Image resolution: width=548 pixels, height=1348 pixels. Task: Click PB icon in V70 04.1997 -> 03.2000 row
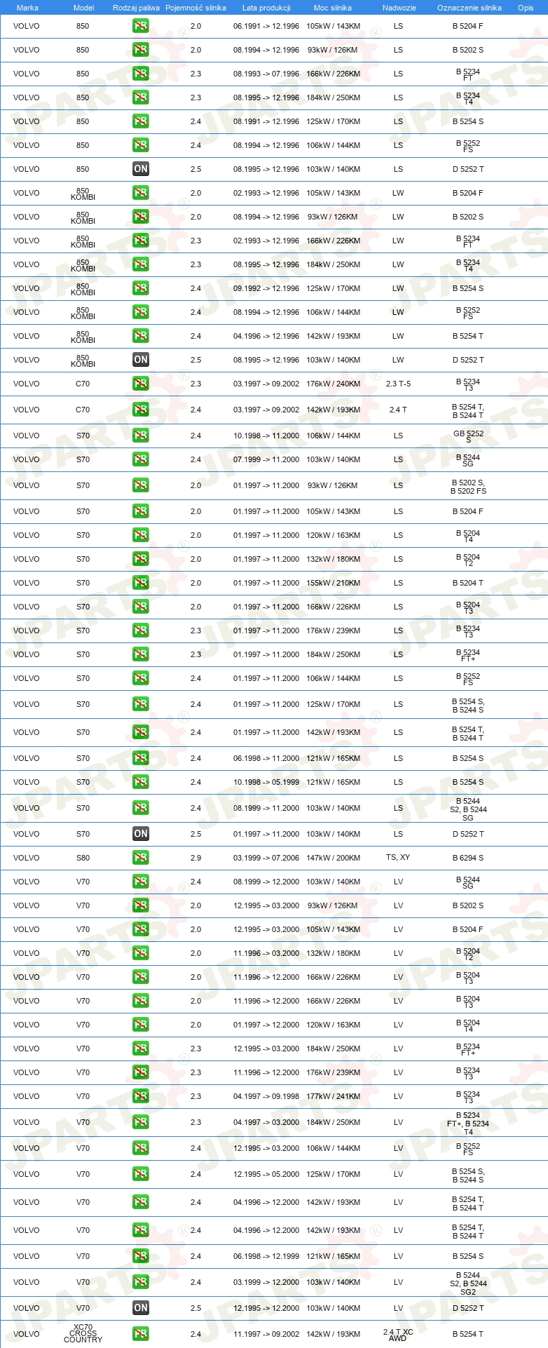tap(141, 1122)
